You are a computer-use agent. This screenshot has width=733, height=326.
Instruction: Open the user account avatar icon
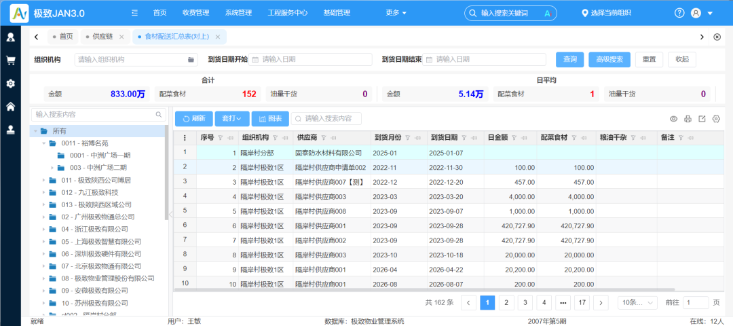[x=696, y=13]
